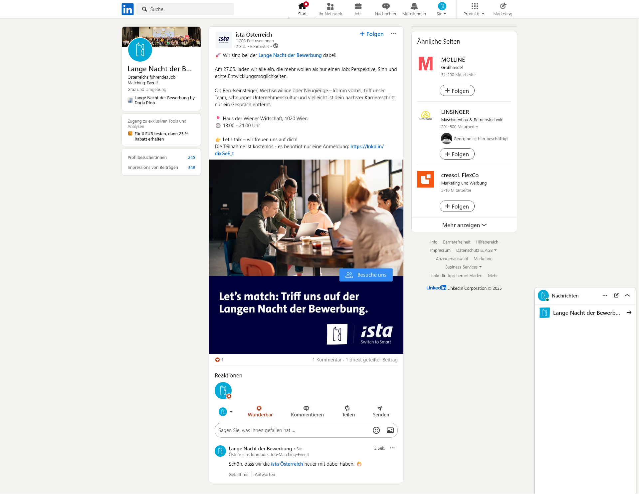Screen dimensions: 639x494
Task: Follow ista Österreich with the Folgen button
Action: pos(372,34)
